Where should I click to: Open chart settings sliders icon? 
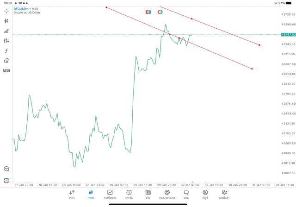click(6, 41)
